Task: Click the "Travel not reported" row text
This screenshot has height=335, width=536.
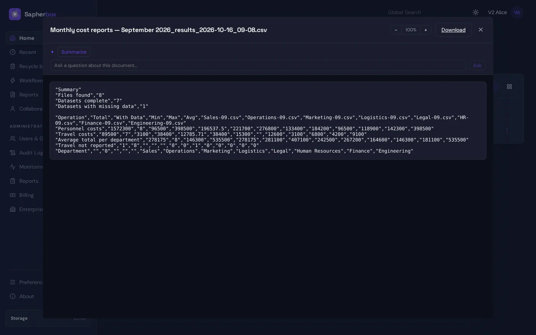Action: [x=157, y=146]
